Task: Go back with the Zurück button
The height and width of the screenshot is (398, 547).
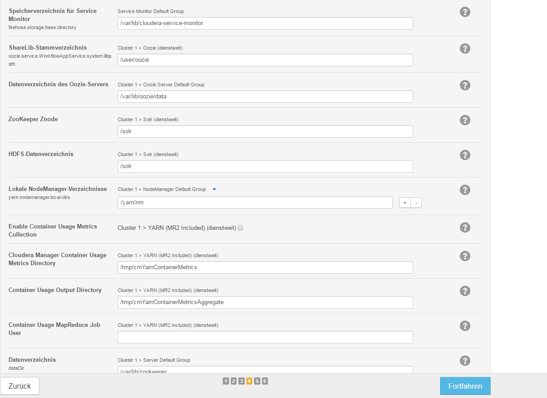Action: pos(20,386)
